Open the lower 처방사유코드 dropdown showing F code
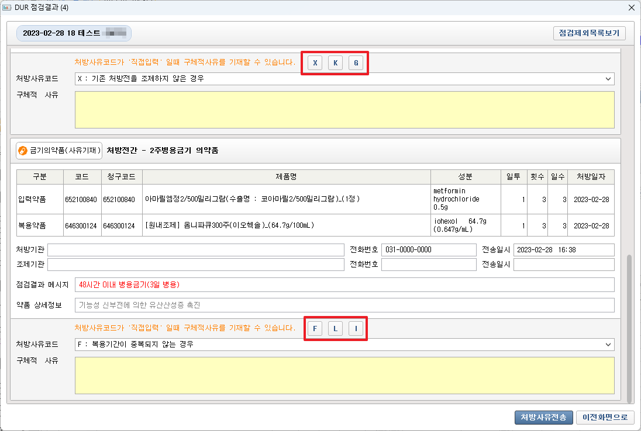The height and width of the screenshot is (431, 641). click(x=344, y=345)
